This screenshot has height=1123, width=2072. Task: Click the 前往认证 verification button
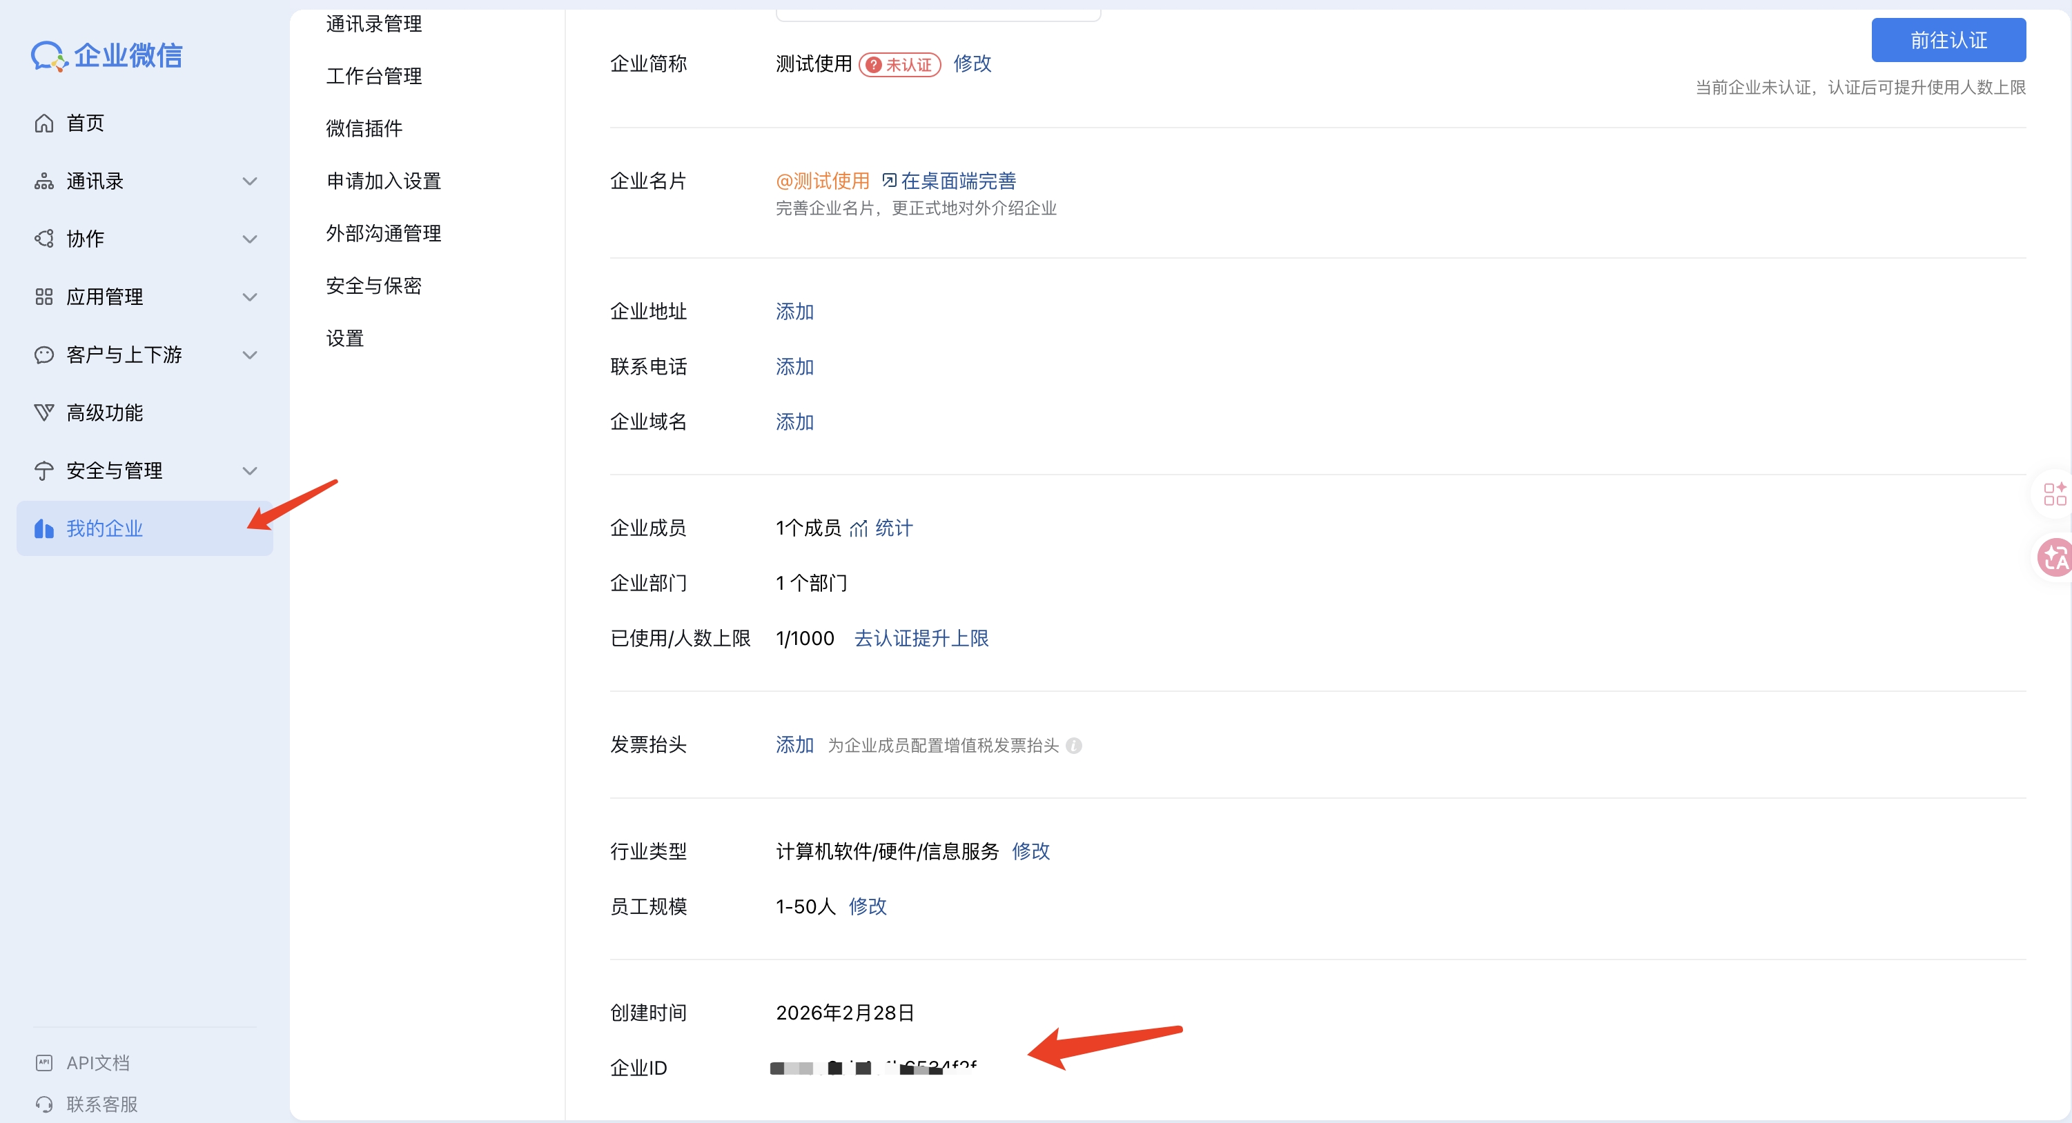tap(1949, 39)
